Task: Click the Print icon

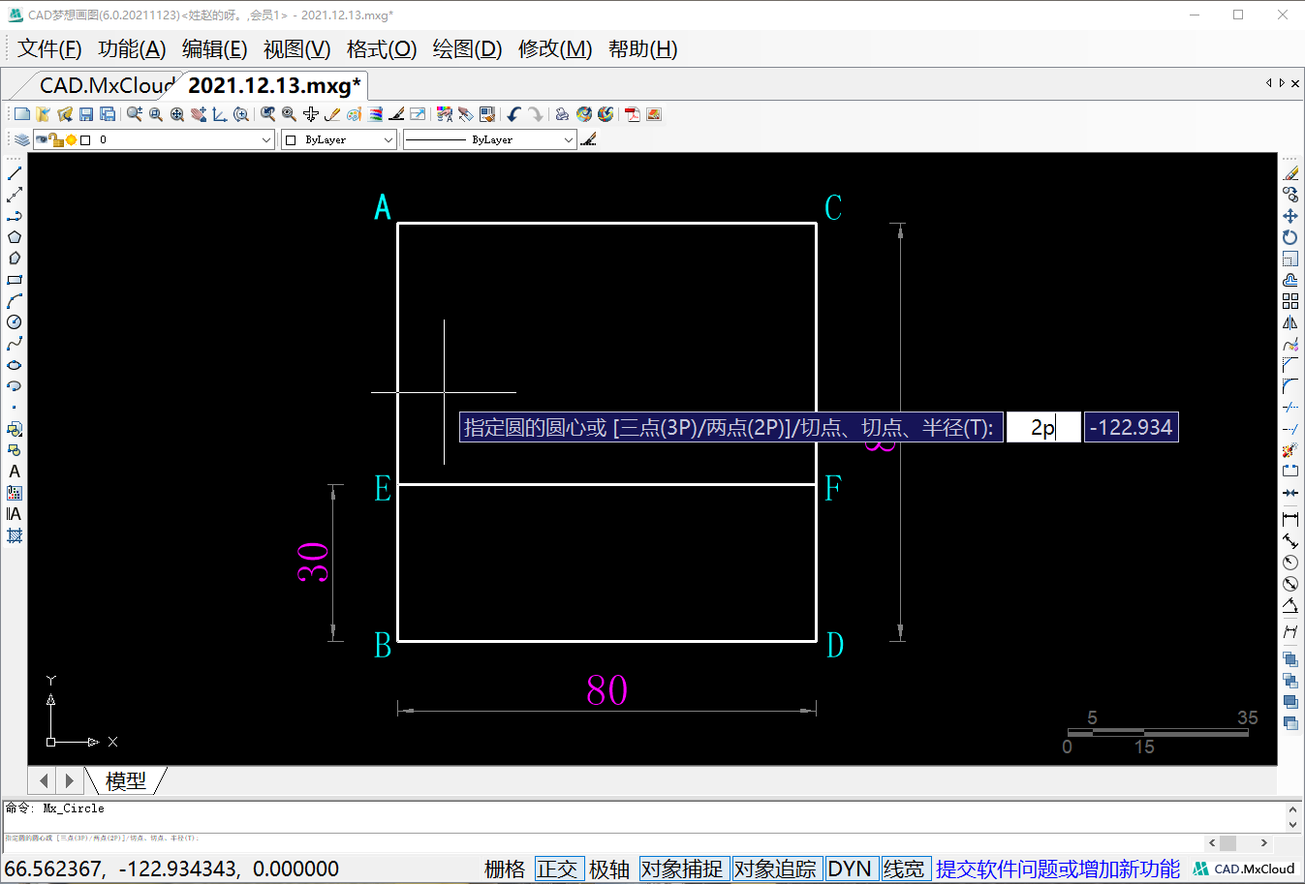Action: tap(563, 114)
